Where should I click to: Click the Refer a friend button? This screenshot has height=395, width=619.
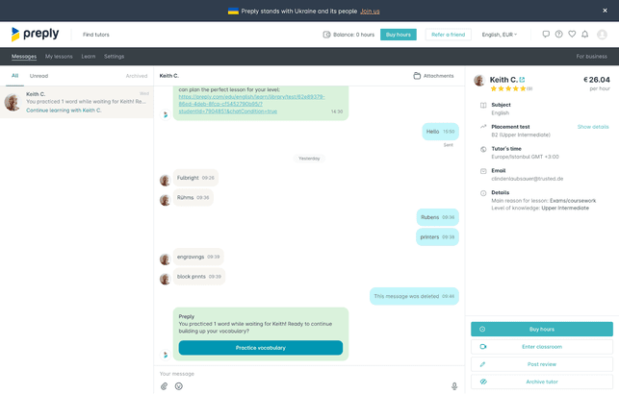coord(448,35)
